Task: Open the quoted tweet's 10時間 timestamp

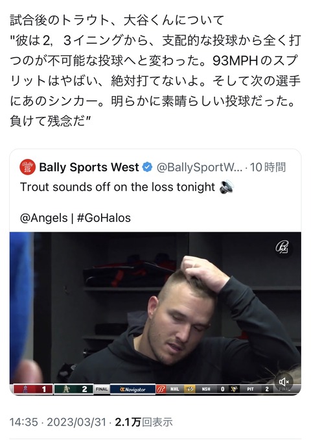Action: tap(268, 167)
